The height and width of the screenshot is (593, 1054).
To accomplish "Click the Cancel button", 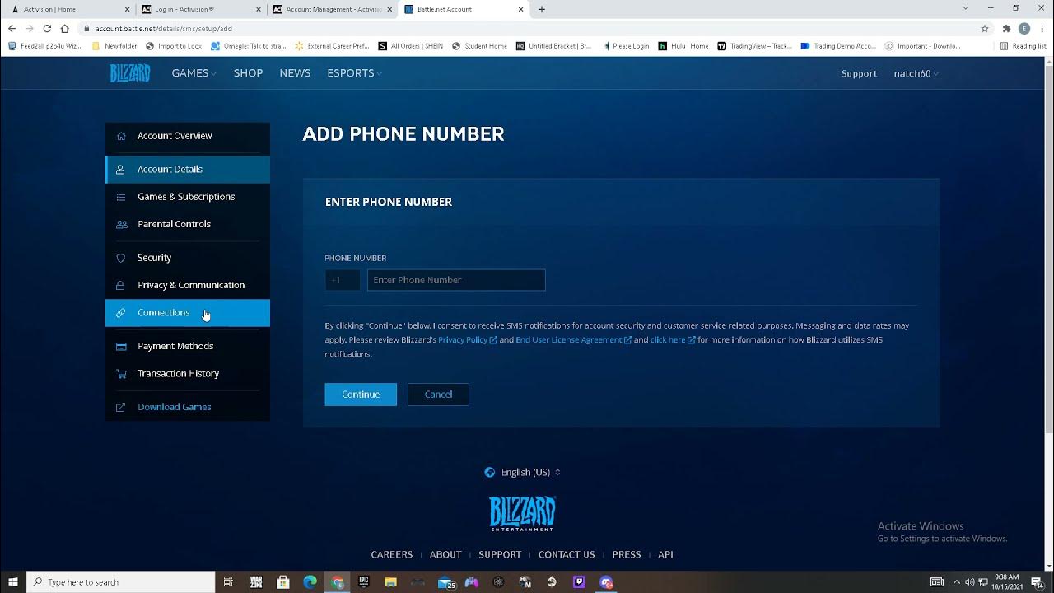I will [x=438, y=395].
